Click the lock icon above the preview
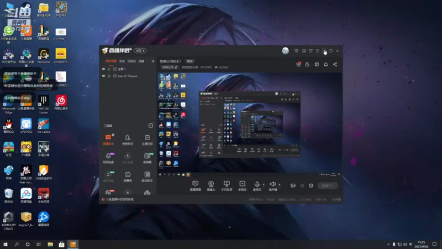 (x=307, y=64)
